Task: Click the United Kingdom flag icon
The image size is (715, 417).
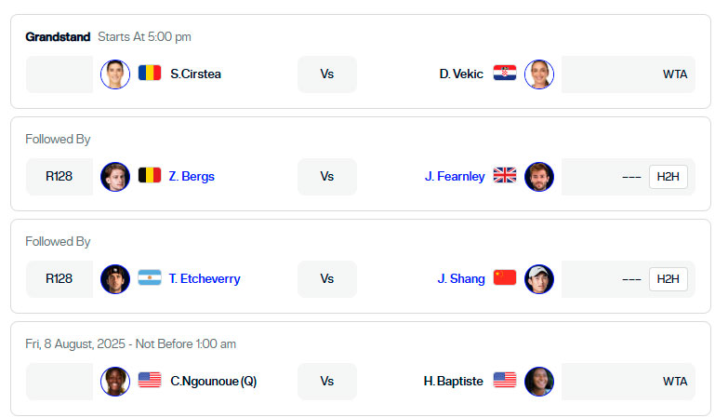Action: point(505,175)
